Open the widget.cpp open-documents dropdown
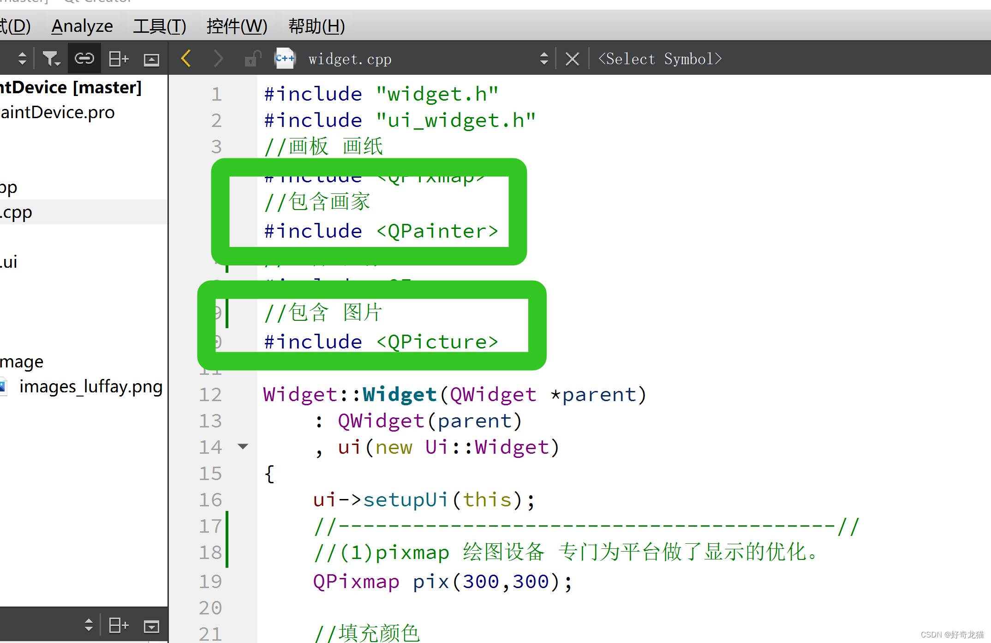 pyautogui.click(x=544, y=59)
